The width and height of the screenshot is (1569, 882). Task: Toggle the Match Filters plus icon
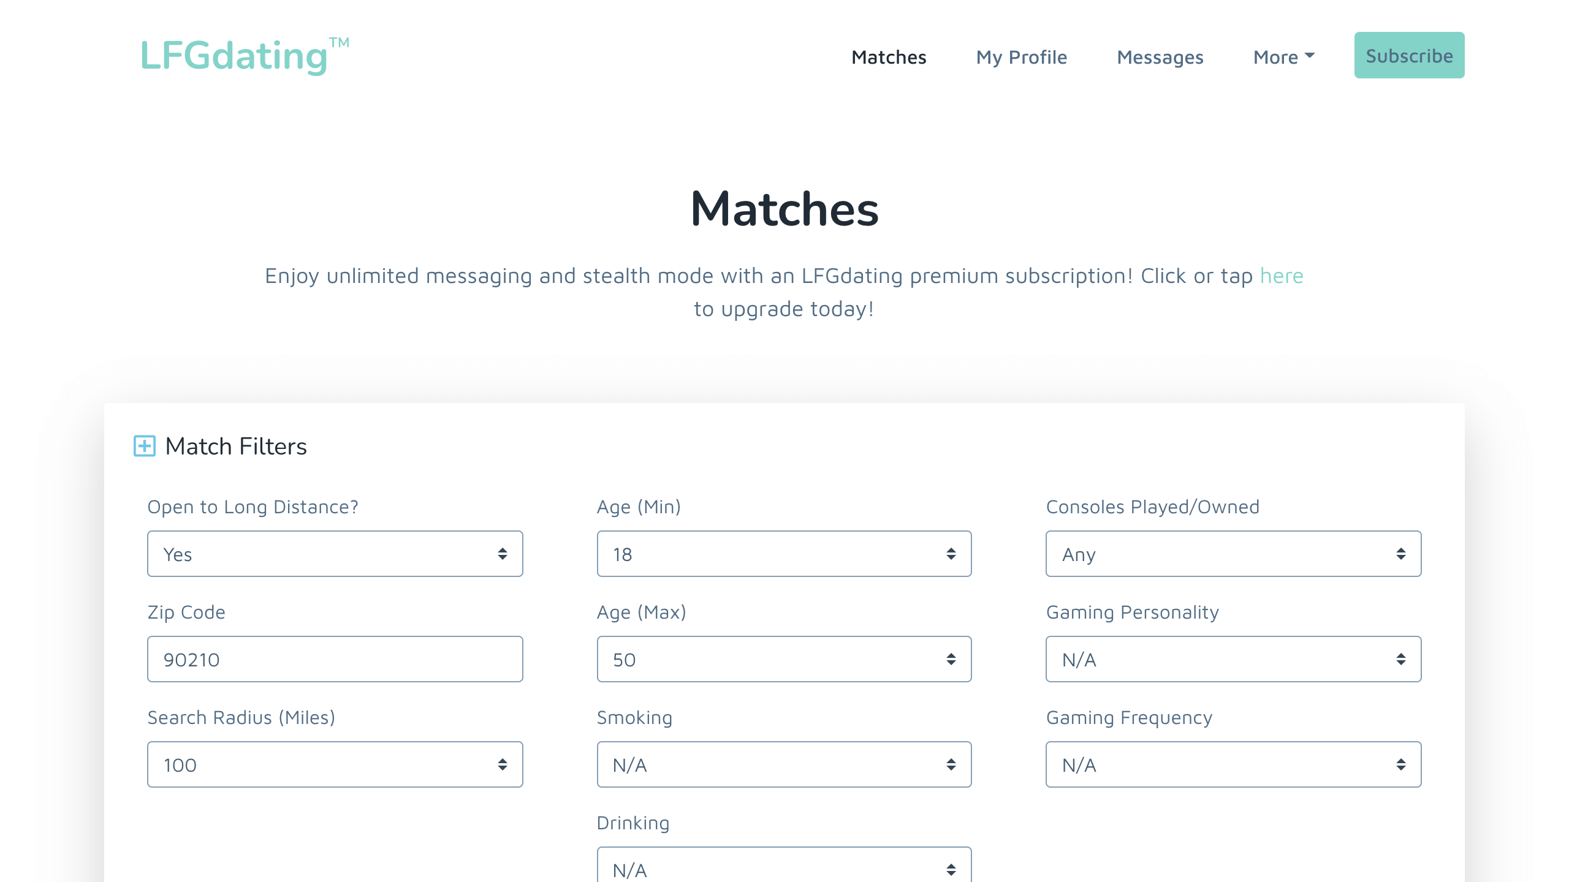[145, 446]
